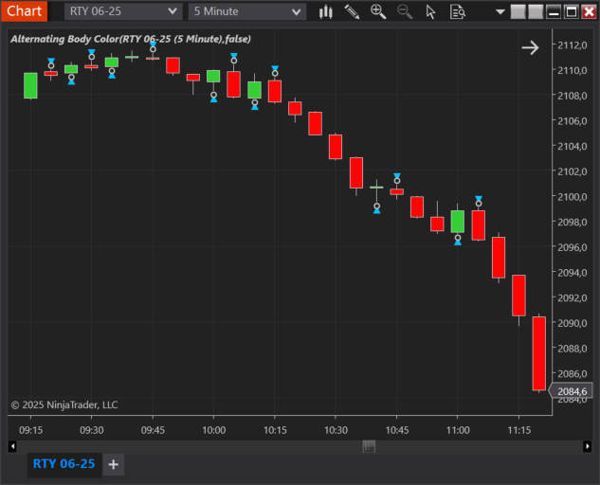The width and height of the screenshot is (600, 485).
Task: Expand the RTY 06-25 instrument dropdown
Action: [x=123, y=11]
